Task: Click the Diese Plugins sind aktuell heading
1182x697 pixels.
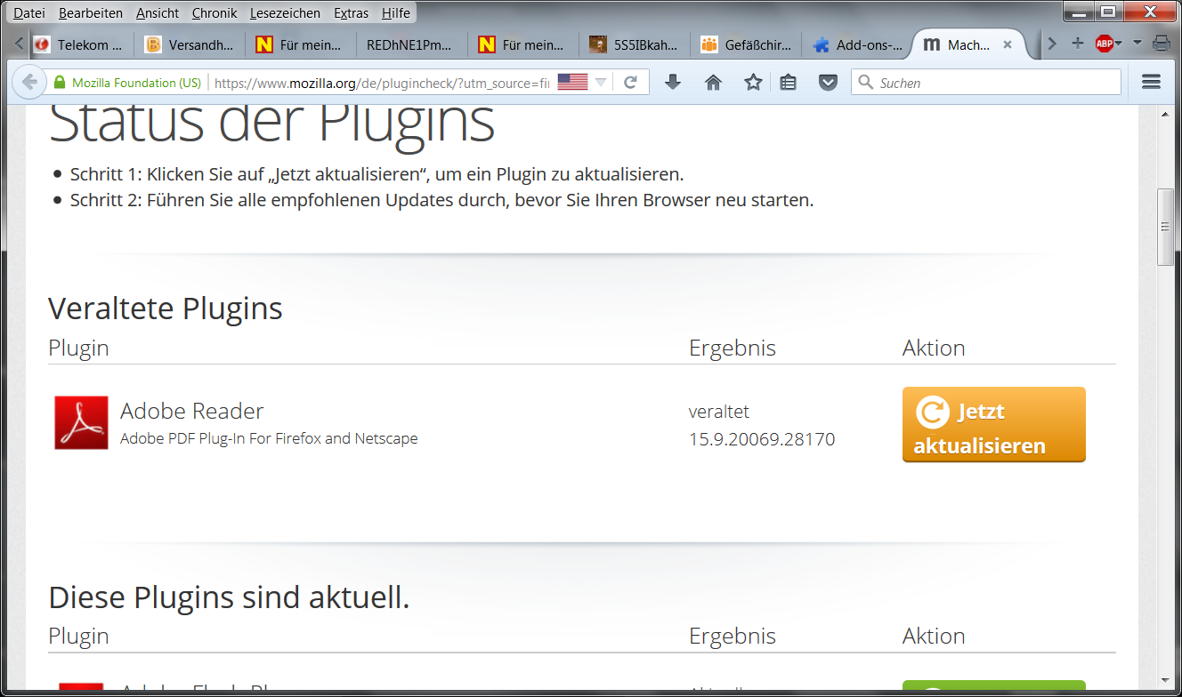Action: coord(229,597)
